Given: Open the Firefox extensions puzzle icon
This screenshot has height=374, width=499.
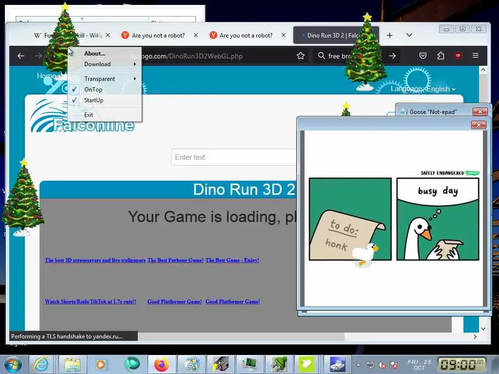Looking at the screenshot, I should click(441, 56).
